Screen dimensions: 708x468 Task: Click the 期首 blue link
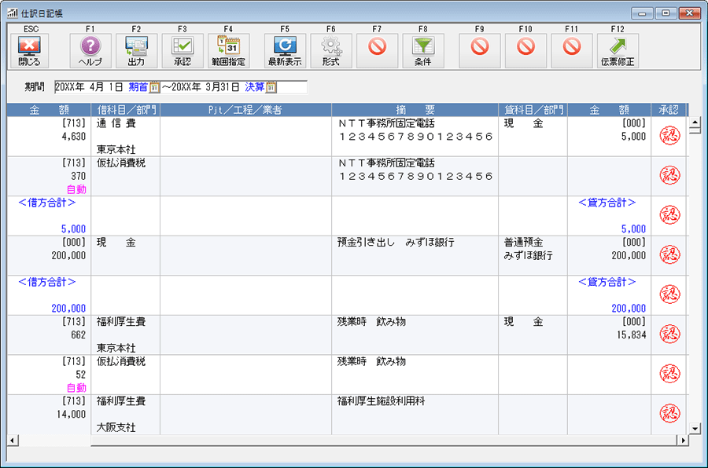(x=138, y=87)
